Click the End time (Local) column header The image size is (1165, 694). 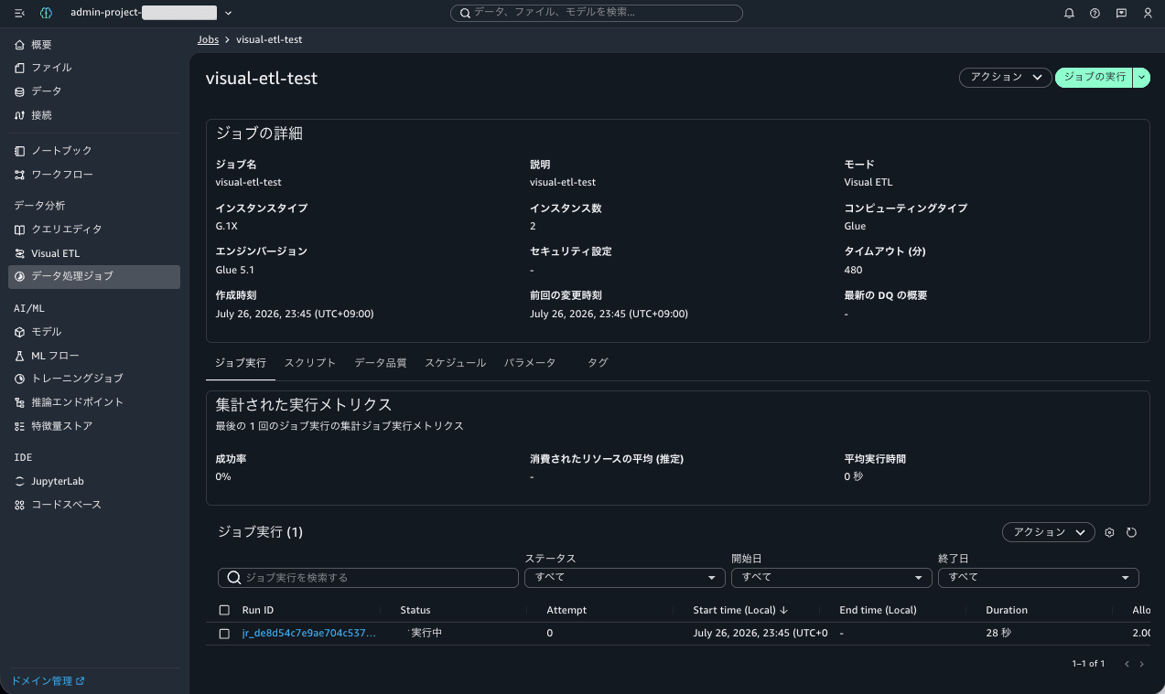(x=878, y=610)
